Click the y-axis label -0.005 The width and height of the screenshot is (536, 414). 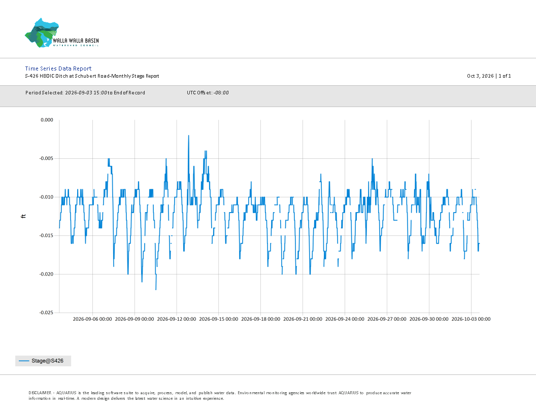click(x=46, y=158)
